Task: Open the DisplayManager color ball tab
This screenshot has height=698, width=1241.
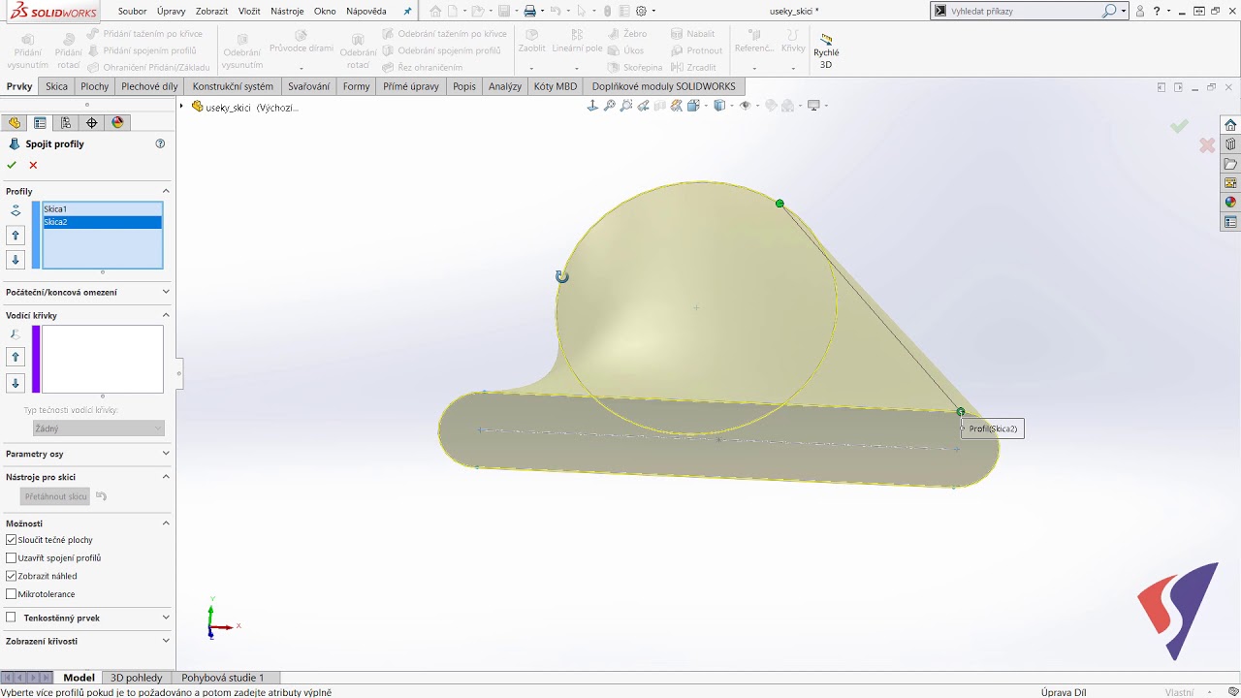Action: [x=118, y=123]
